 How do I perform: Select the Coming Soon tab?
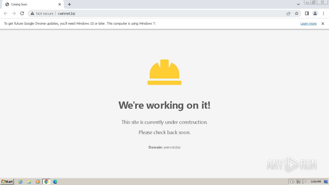[x=33, y=4]
